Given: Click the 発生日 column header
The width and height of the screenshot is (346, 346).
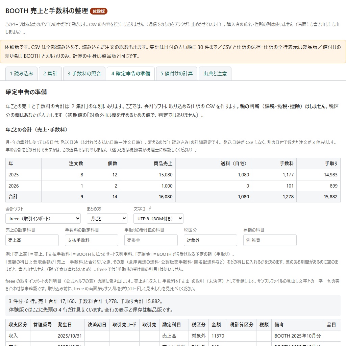Looking at the screenshot, I should click(70, 325).
